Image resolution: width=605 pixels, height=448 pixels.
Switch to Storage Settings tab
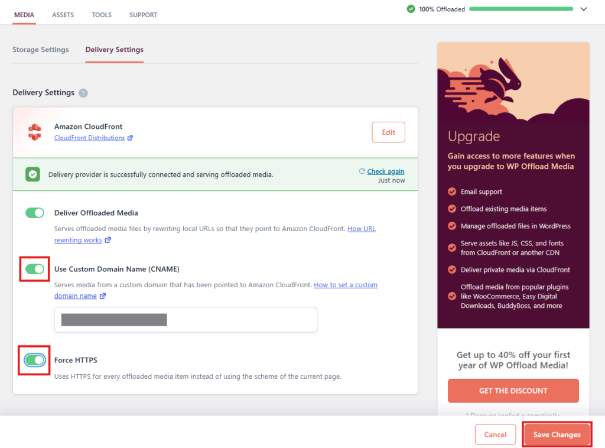[x=41, y=50]
